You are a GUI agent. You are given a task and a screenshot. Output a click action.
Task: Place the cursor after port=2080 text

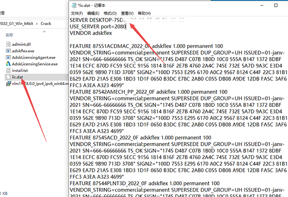coord(126,27)
